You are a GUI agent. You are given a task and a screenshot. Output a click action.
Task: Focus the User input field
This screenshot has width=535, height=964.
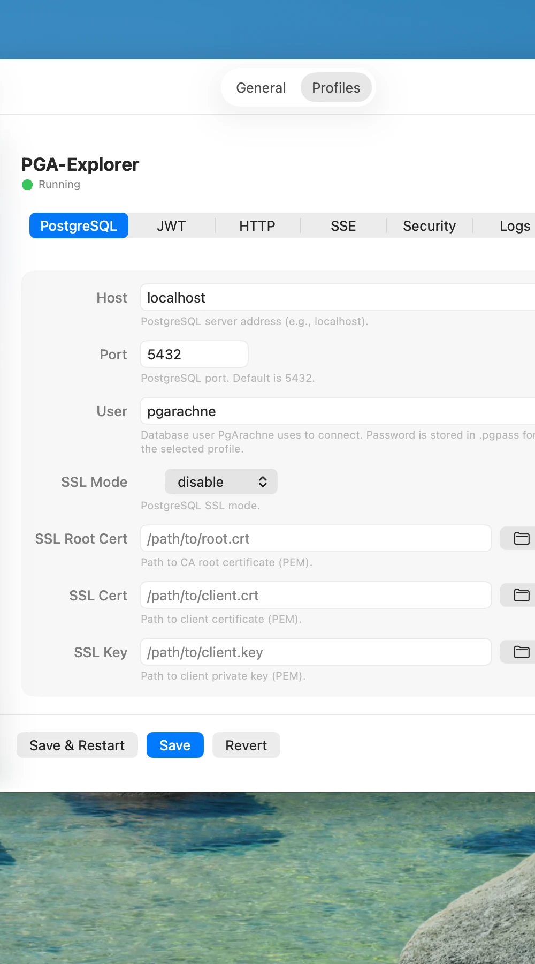coord(338,411)
